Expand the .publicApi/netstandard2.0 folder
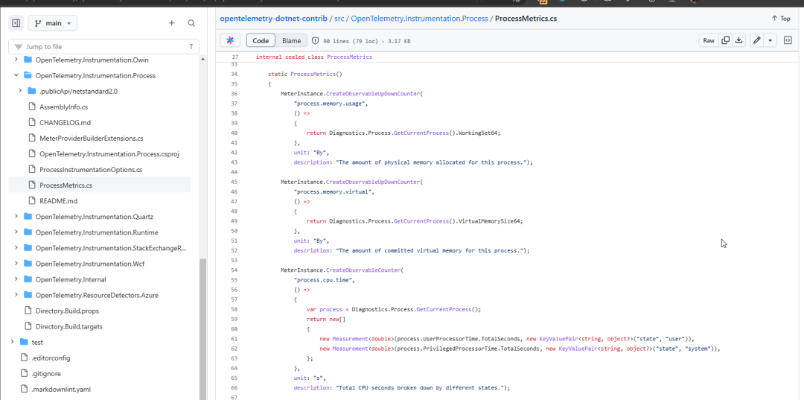 tap(20, 91)
